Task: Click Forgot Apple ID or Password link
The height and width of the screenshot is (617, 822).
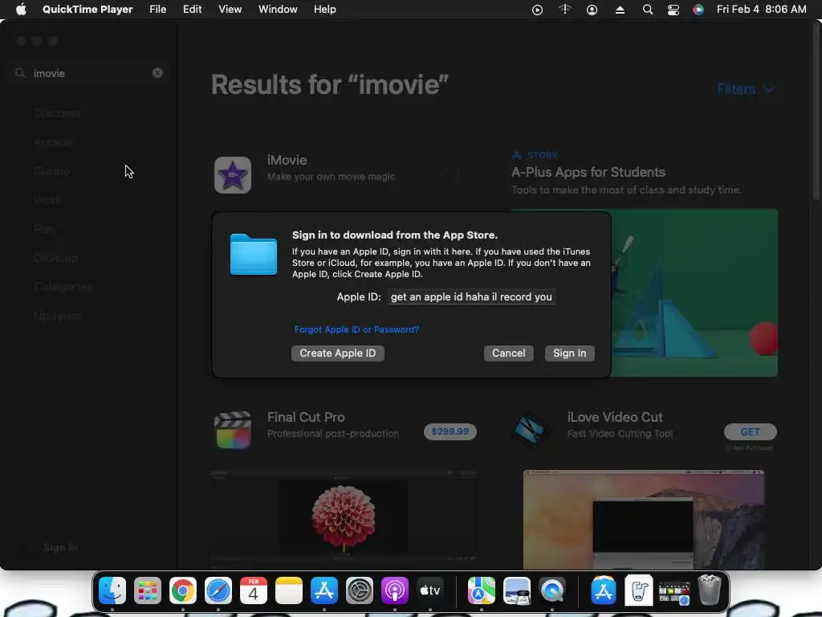Action: (x=356, y=329)
